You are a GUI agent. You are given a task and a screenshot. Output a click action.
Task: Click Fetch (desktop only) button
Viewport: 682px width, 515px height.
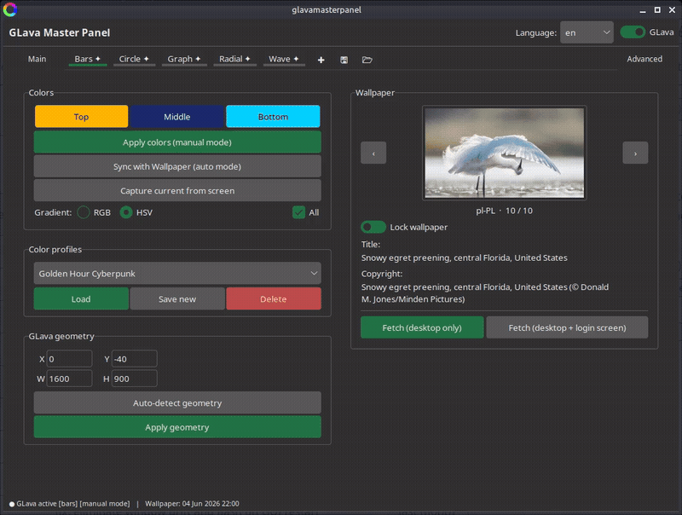point(422,327)
